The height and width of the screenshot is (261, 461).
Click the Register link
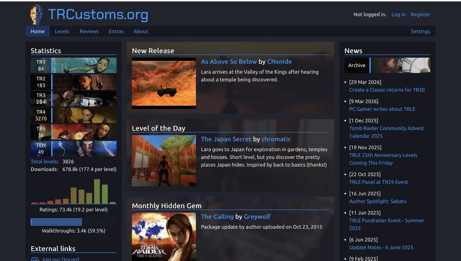click(420, 15)
